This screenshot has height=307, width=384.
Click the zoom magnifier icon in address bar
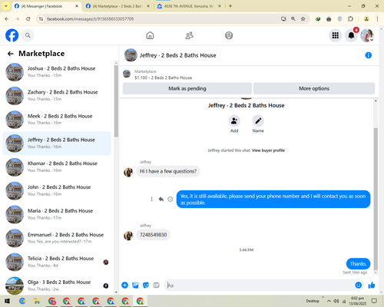[293, 19]
